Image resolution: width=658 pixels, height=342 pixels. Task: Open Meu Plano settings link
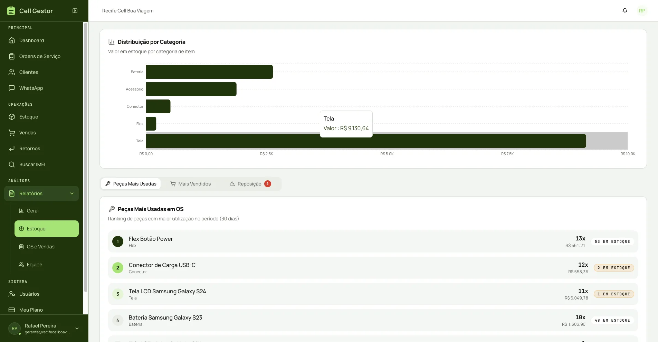(41, 310)
